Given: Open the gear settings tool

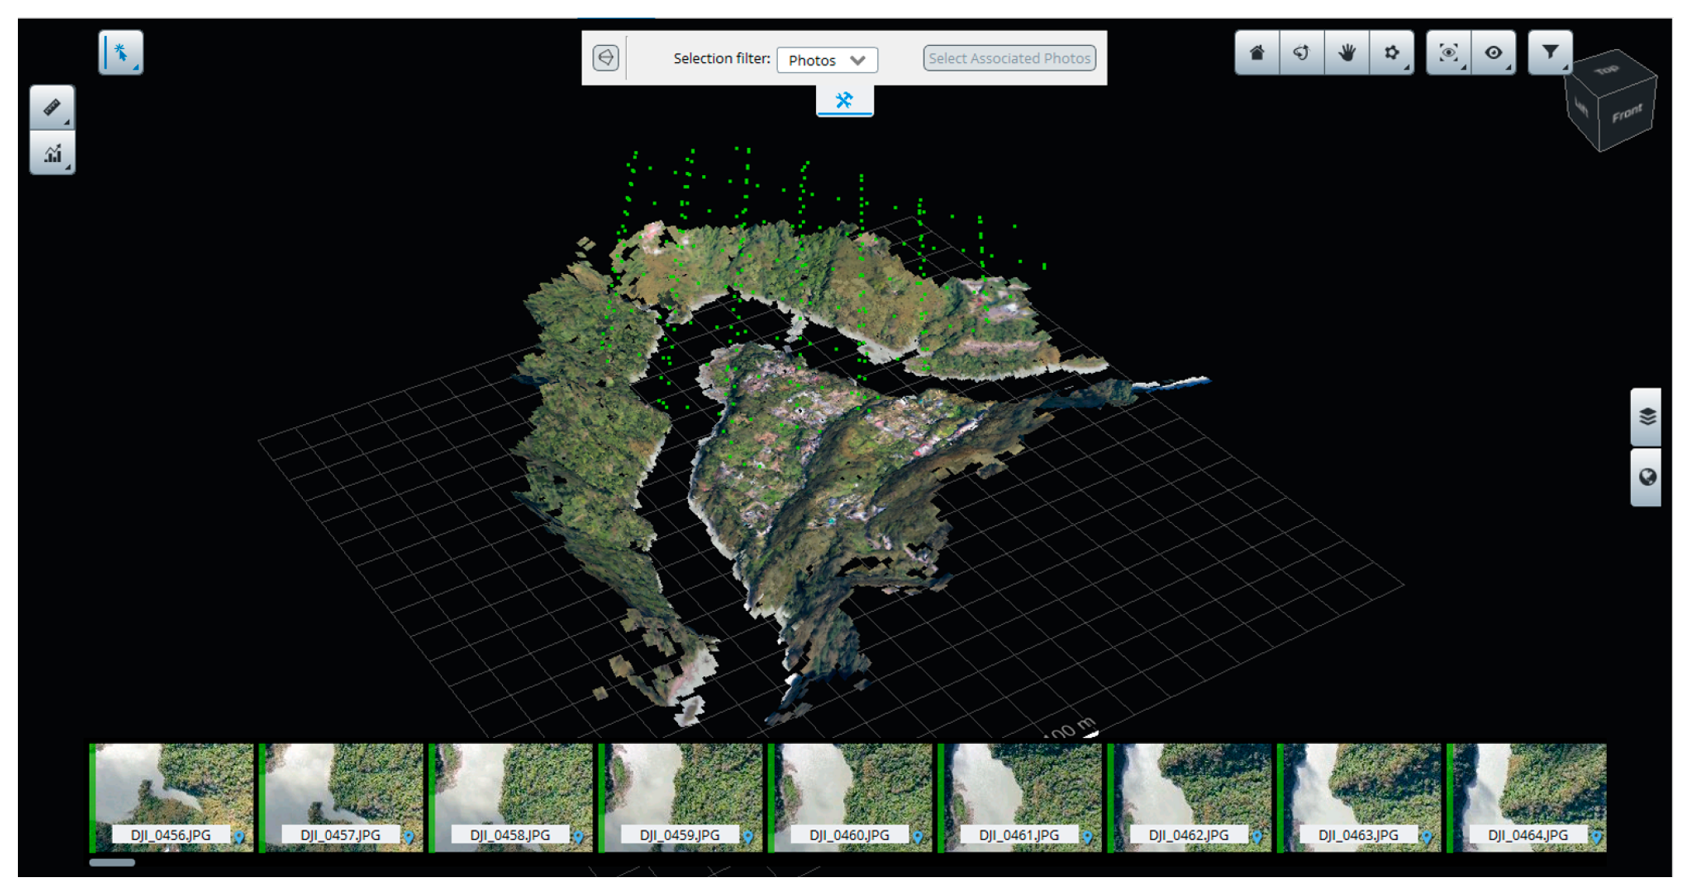Looking at the screenshot, I should tap(1391, 53).
